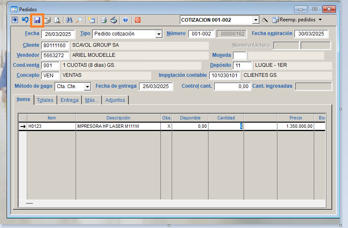Click the Fecha de entrega date field
The height and width of the screenshot is (228, 348).
click(x=155, y=86)
